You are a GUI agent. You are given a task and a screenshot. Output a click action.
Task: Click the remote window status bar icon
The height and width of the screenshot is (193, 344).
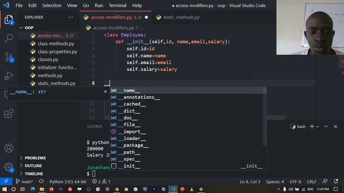[6, 181]
